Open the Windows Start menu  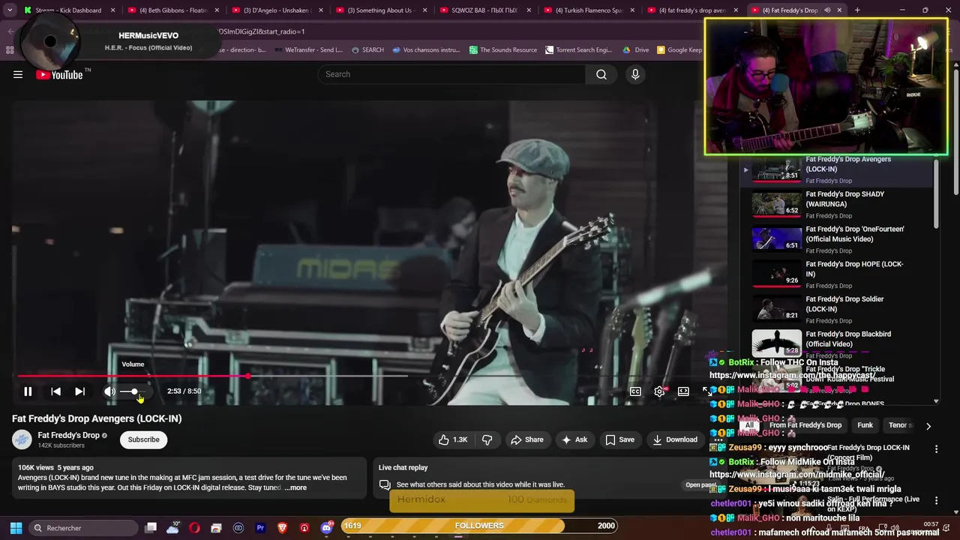point(16,528)
